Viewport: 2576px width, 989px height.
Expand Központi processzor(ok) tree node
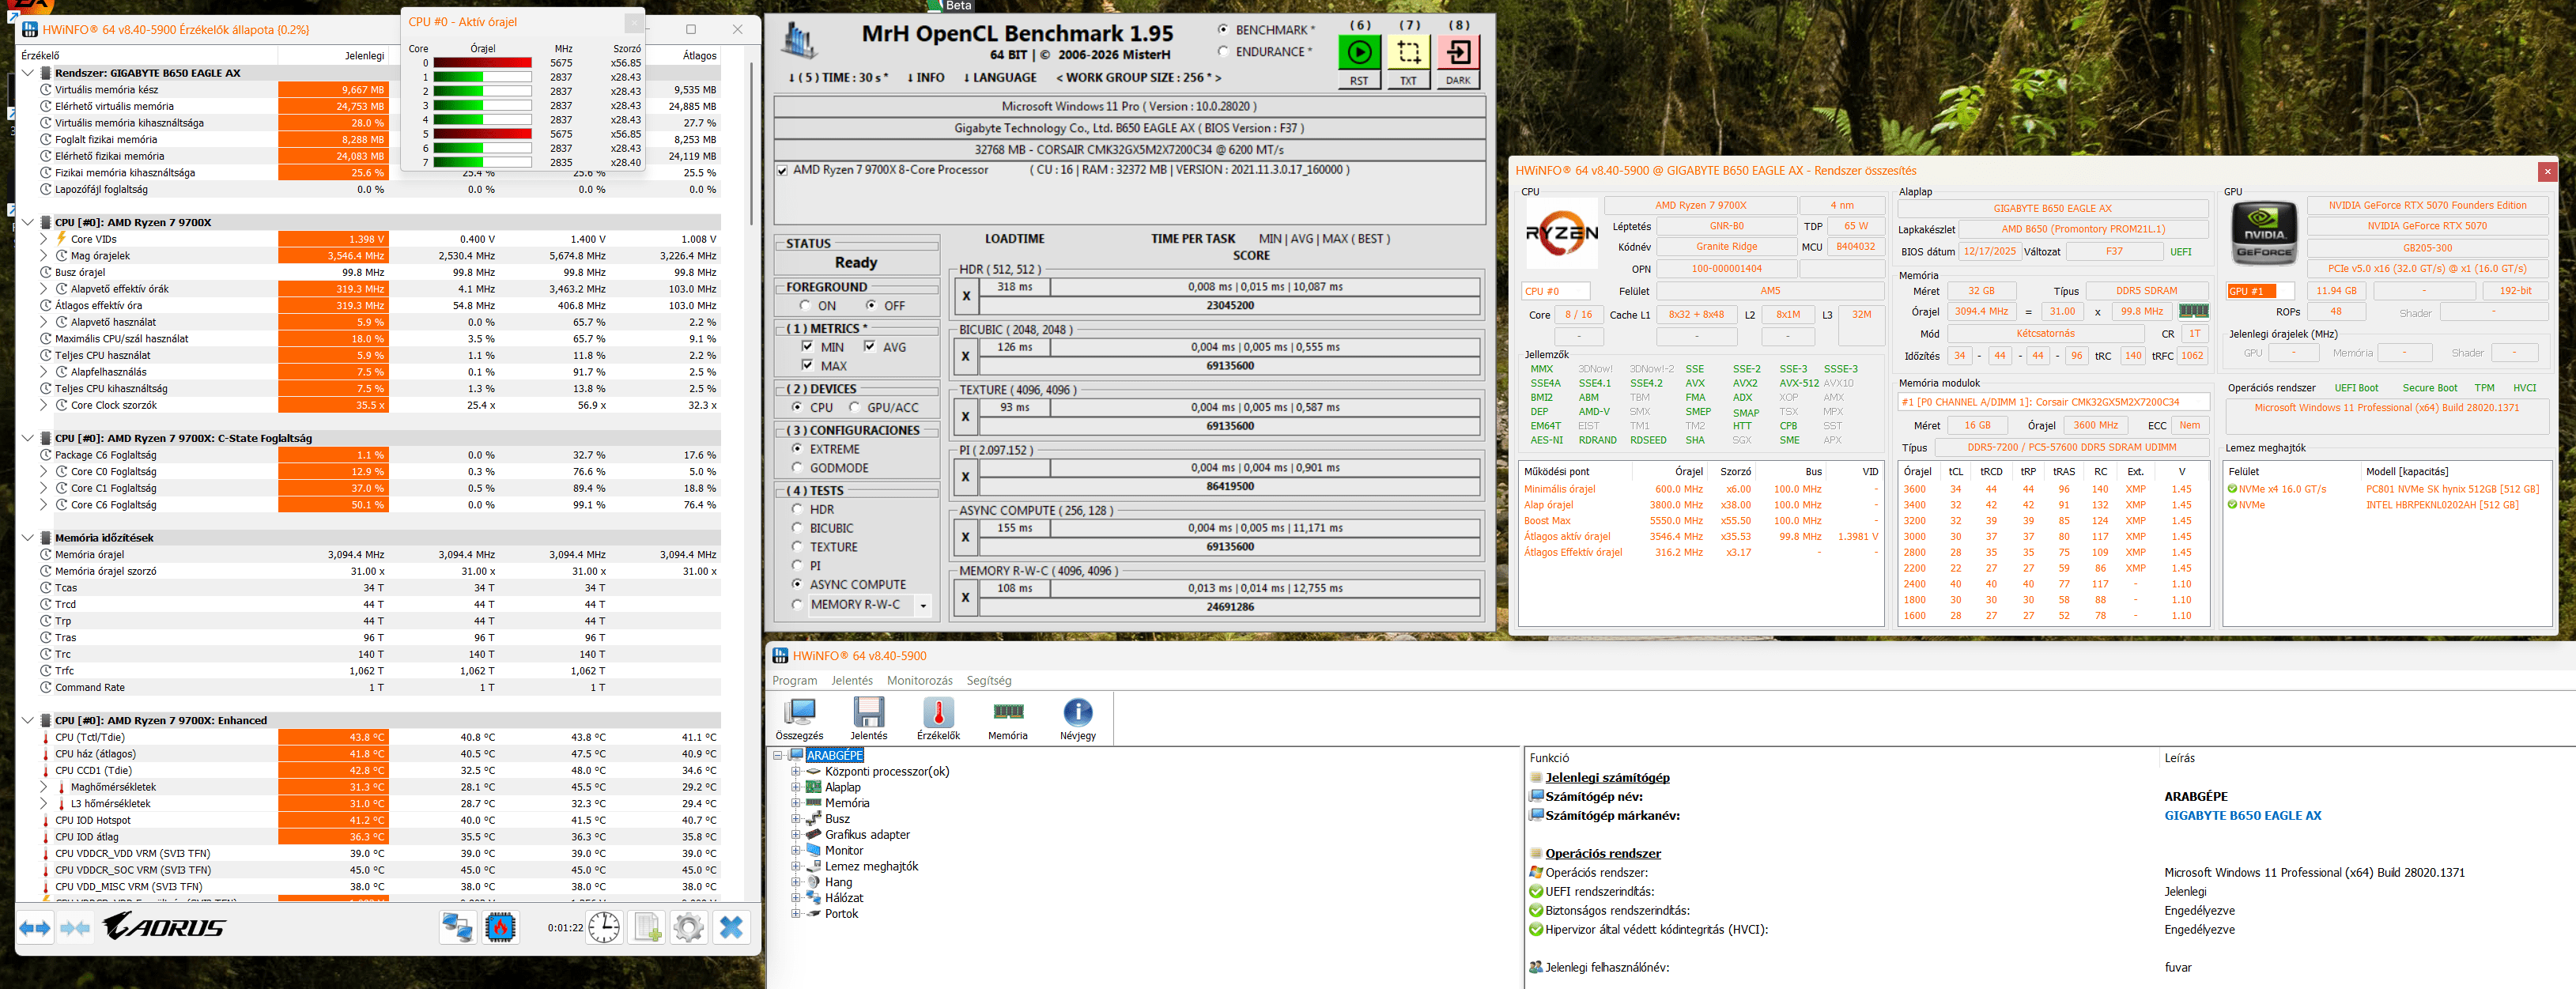tap(795, 771)
